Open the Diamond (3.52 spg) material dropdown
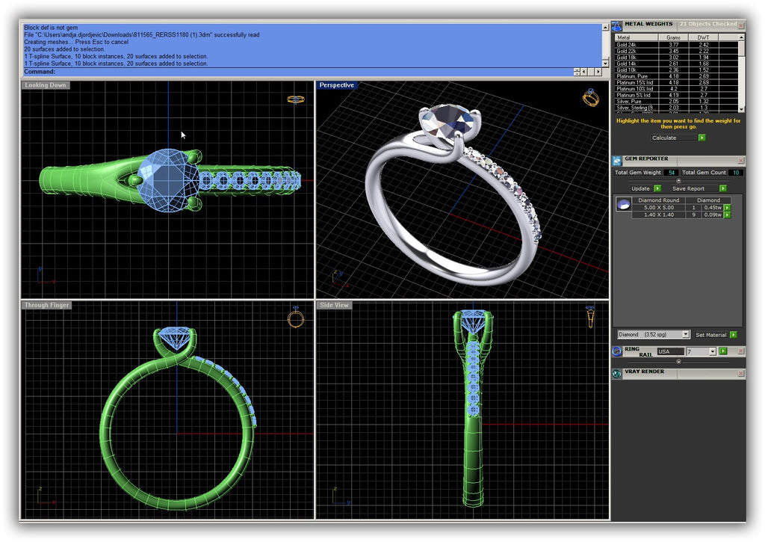This screenshot has height=542, width=765. tap(685, 335)
